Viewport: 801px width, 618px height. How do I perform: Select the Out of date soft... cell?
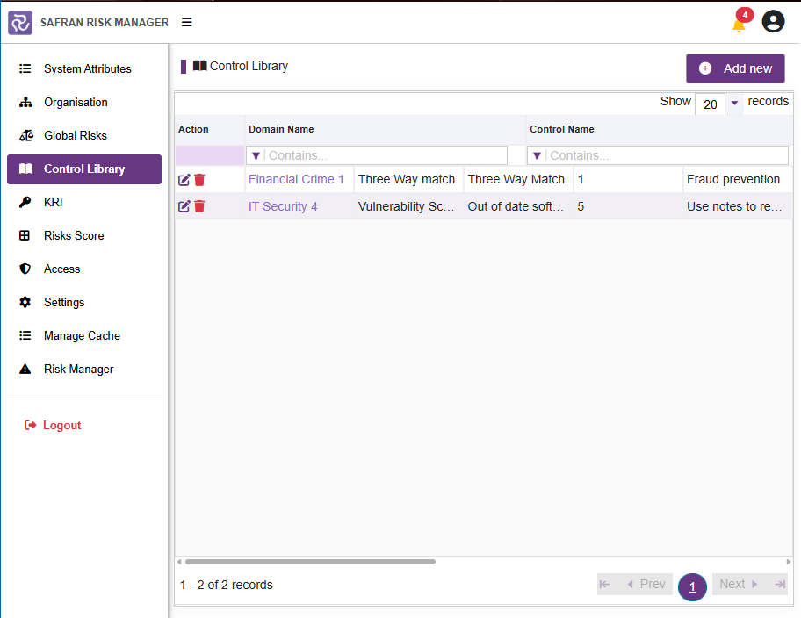[518, 206]
